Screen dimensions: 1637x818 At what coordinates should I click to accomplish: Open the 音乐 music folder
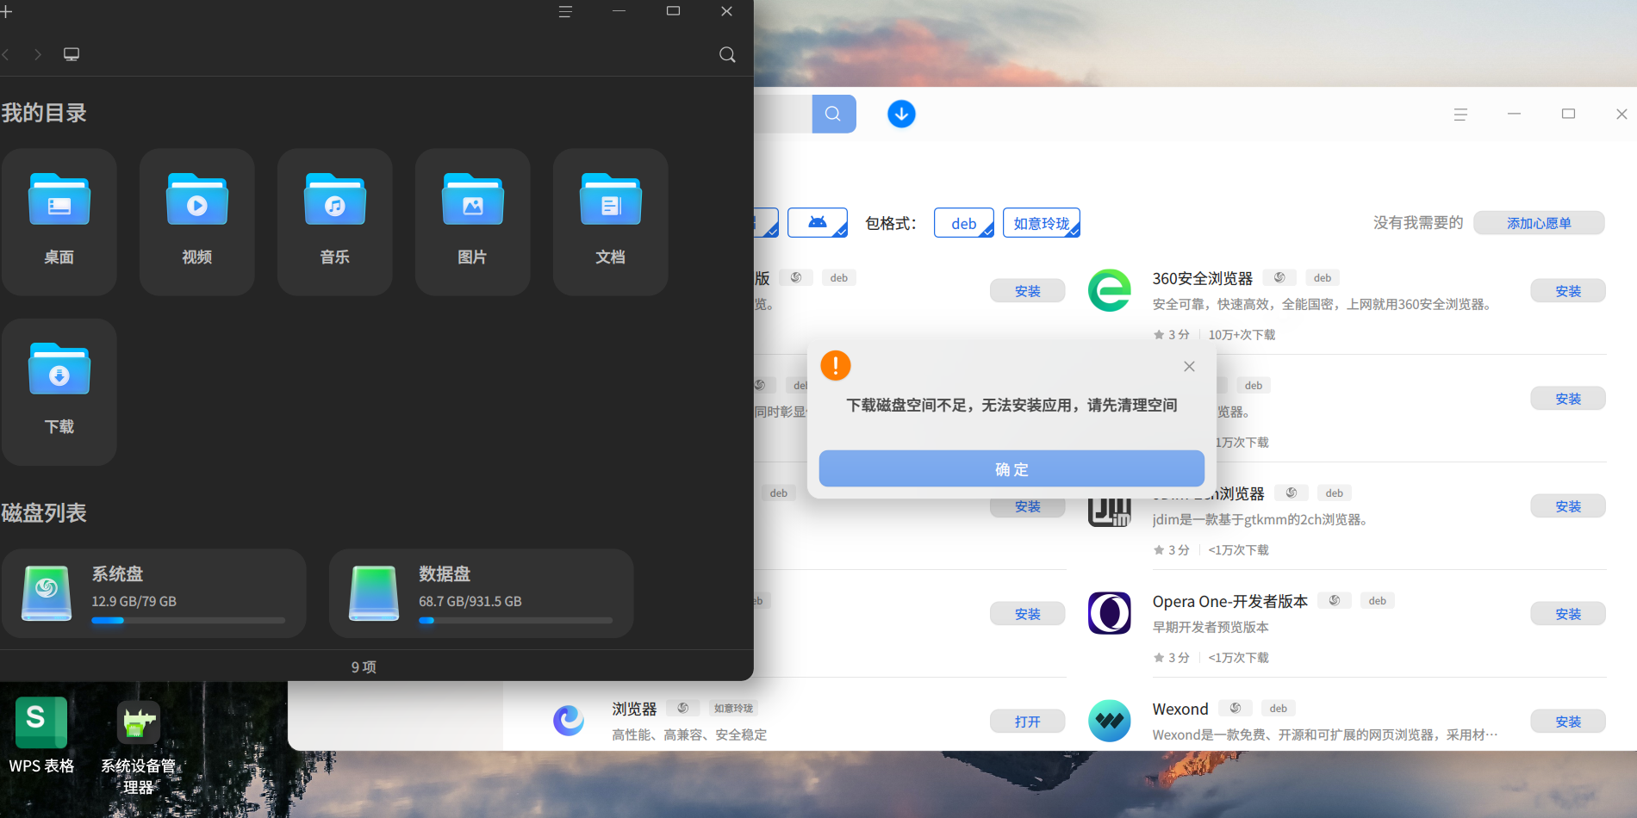(x=334, y=221)
